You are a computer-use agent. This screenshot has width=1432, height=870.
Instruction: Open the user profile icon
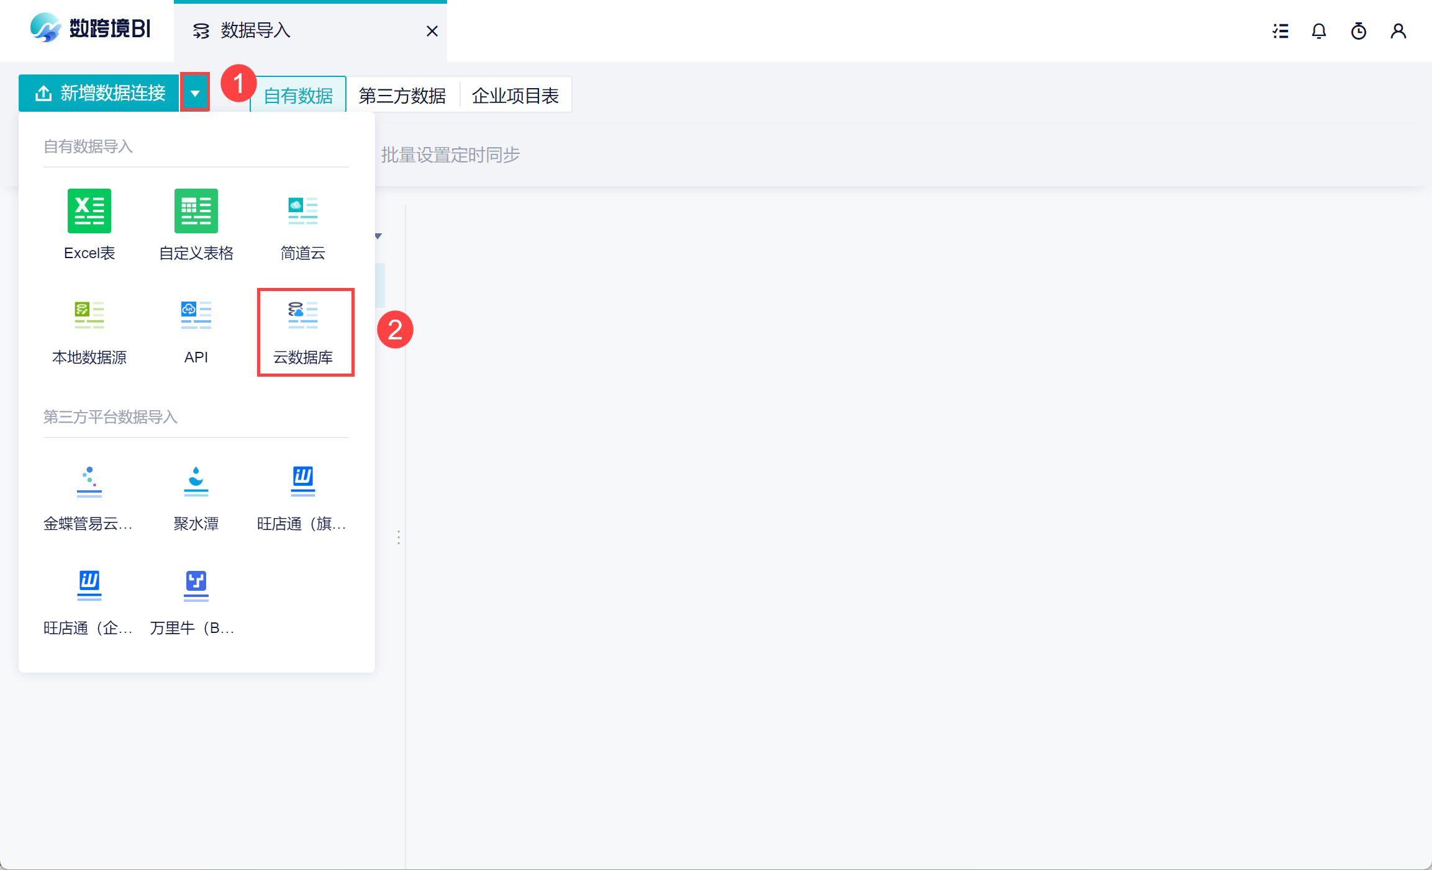[1398, 31]
